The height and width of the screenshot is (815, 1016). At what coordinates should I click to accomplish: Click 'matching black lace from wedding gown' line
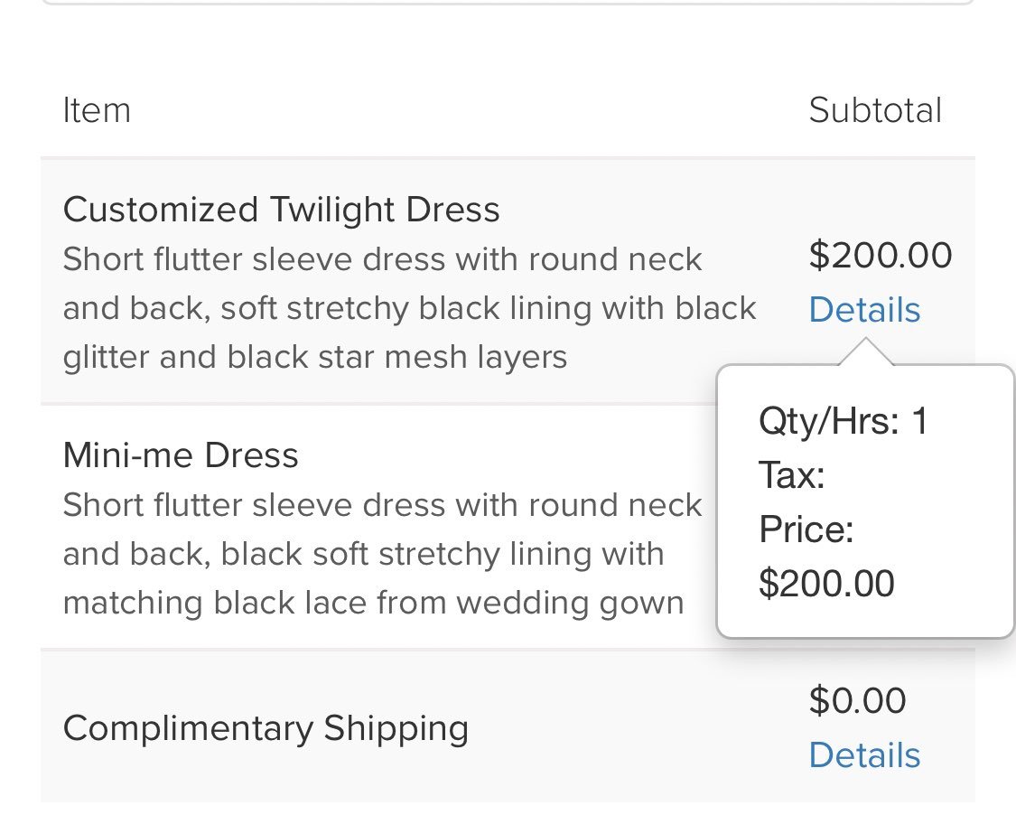point(373,603)
